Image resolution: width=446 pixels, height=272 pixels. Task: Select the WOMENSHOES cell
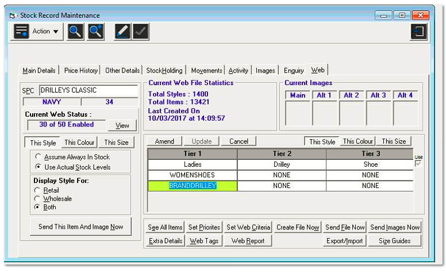(x=193, y=175)
